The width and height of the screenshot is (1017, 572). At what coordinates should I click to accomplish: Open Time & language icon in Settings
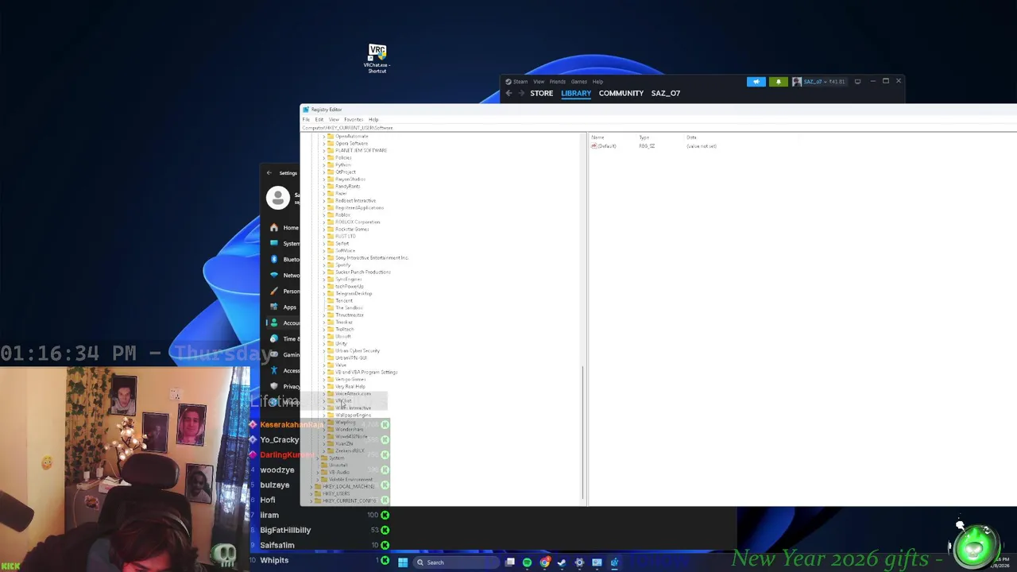(274, 338)
